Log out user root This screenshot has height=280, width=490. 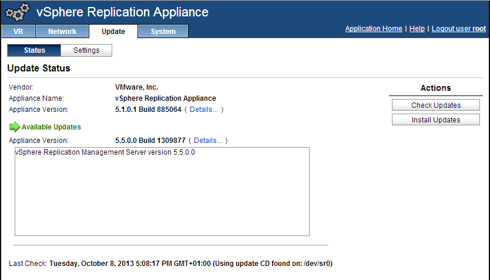458,29
